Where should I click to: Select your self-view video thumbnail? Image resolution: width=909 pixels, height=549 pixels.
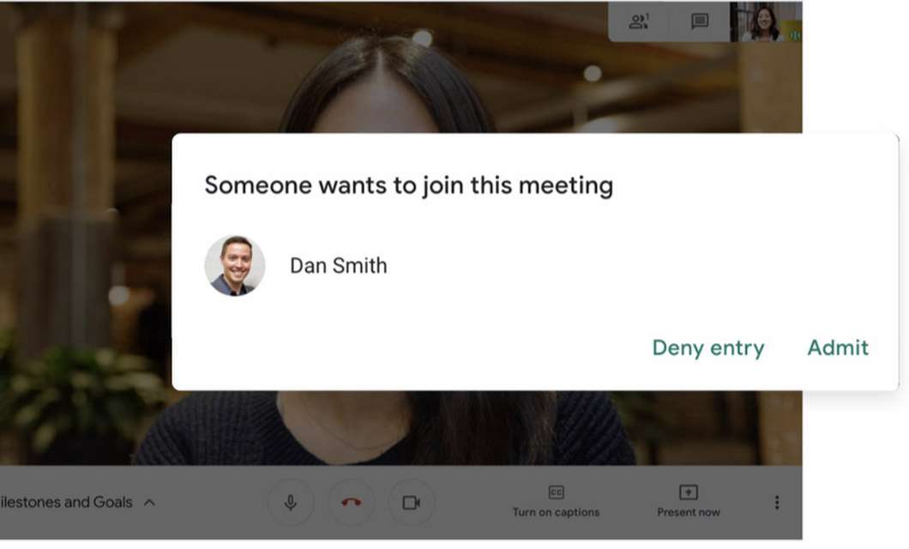pos(766,21)
